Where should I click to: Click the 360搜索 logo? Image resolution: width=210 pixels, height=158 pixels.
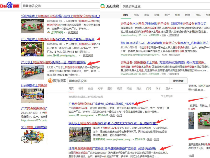click(x=110, y=6)
